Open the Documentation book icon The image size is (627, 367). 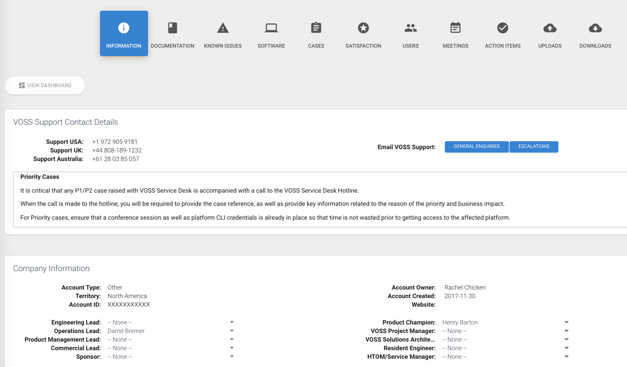pos(173,28)
